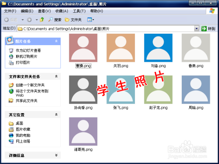Select the 鲁肃.png thumbnail
219x164 pixels.
click(x=196, y=48)
